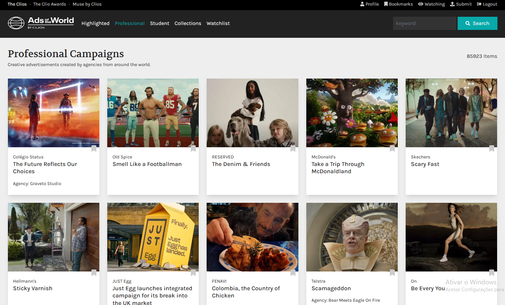The image size is (505, 305).
Task: Open the Collections menu item
Action: click(188, 23)
